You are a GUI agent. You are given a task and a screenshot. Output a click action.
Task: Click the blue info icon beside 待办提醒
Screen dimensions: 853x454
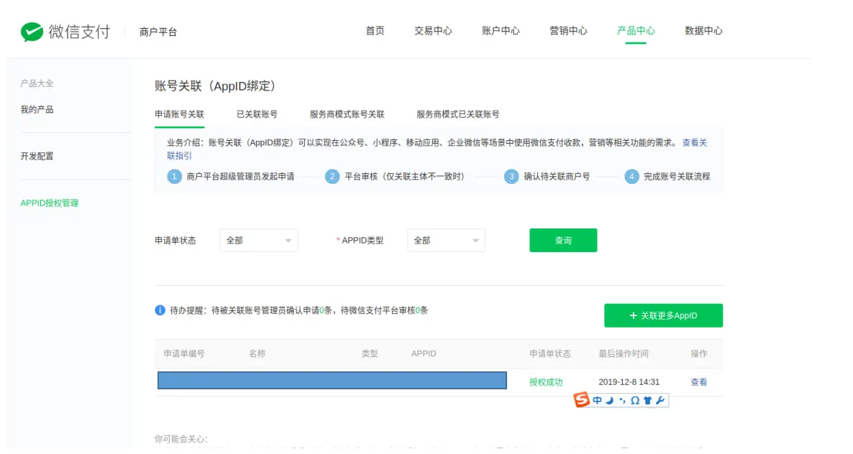[x=160, y=310]
